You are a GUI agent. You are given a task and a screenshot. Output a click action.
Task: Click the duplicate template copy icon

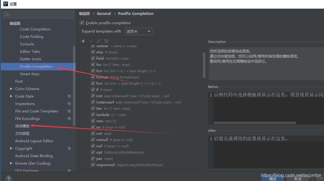pos(106,41)
